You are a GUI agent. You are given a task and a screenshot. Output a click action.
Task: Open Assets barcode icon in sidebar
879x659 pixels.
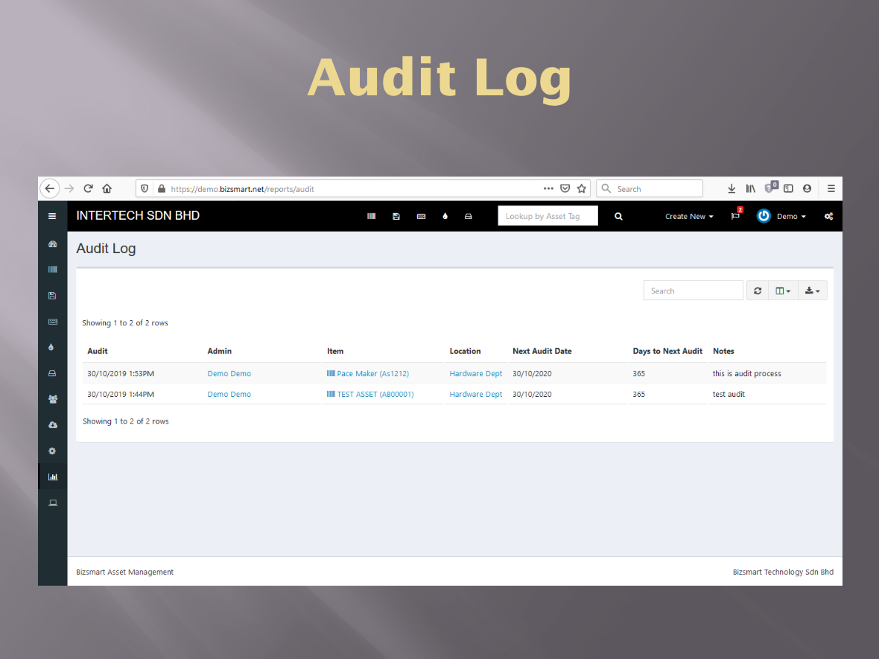tap(52, 270)
